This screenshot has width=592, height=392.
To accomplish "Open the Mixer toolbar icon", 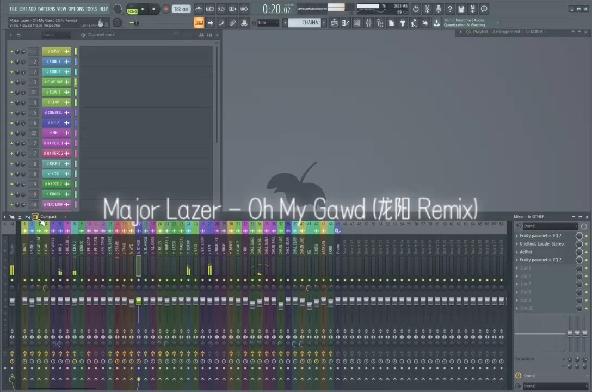I will point(368,23).
